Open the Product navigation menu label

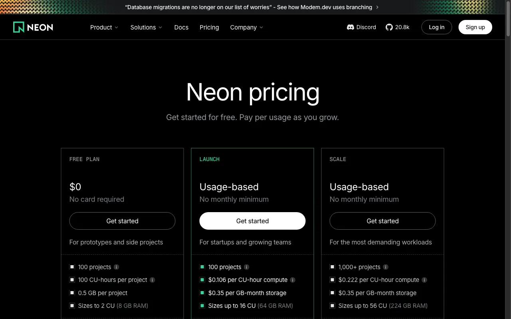click(101, 27)
